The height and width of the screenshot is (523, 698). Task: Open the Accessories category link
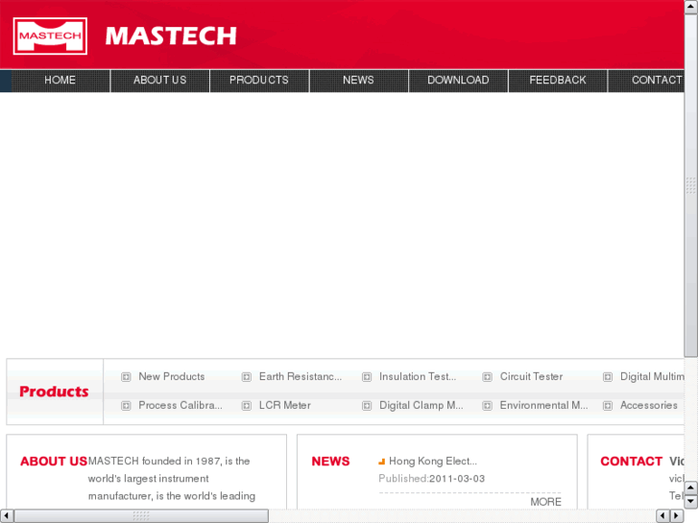pos(649,405)
